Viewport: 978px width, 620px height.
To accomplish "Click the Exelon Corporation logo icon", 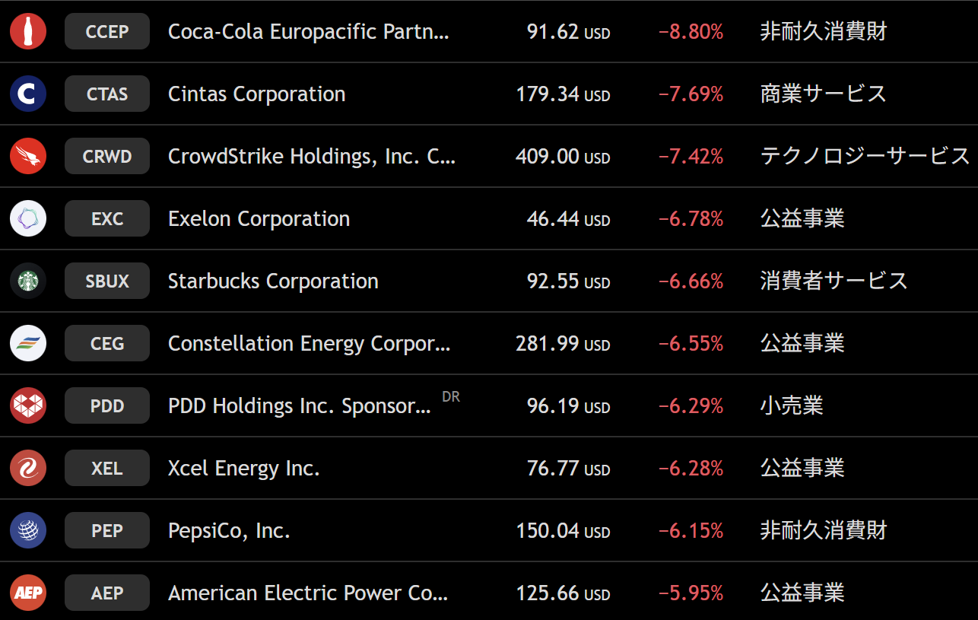I will tap(28, 219).
